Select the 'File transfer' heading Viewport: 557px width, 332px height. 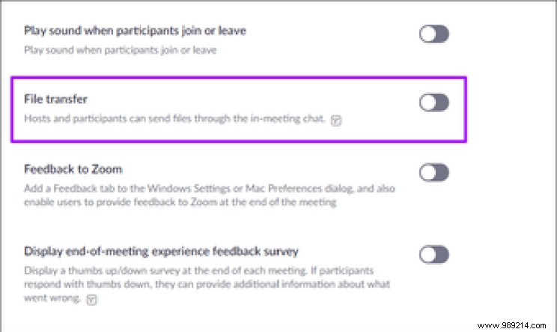pyautogui.click(x=55, y=99)
